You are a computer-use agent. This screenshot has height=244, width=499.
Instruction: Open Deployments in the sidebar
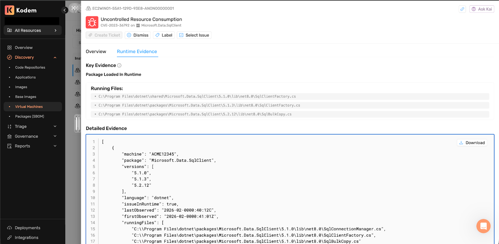click(x=27, y=228)
